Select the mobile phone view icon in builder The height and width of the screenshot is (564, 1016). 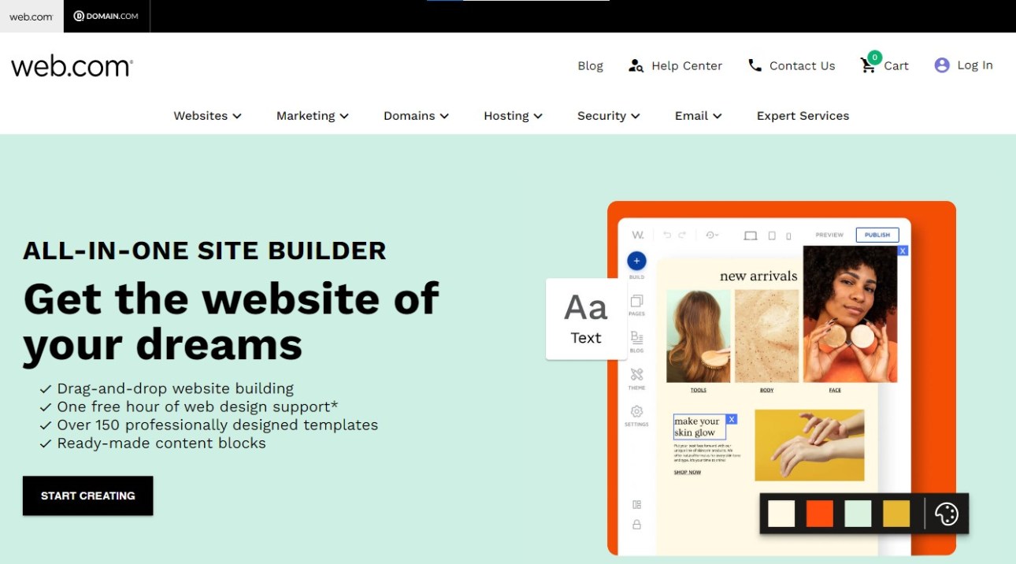(788, 236)
